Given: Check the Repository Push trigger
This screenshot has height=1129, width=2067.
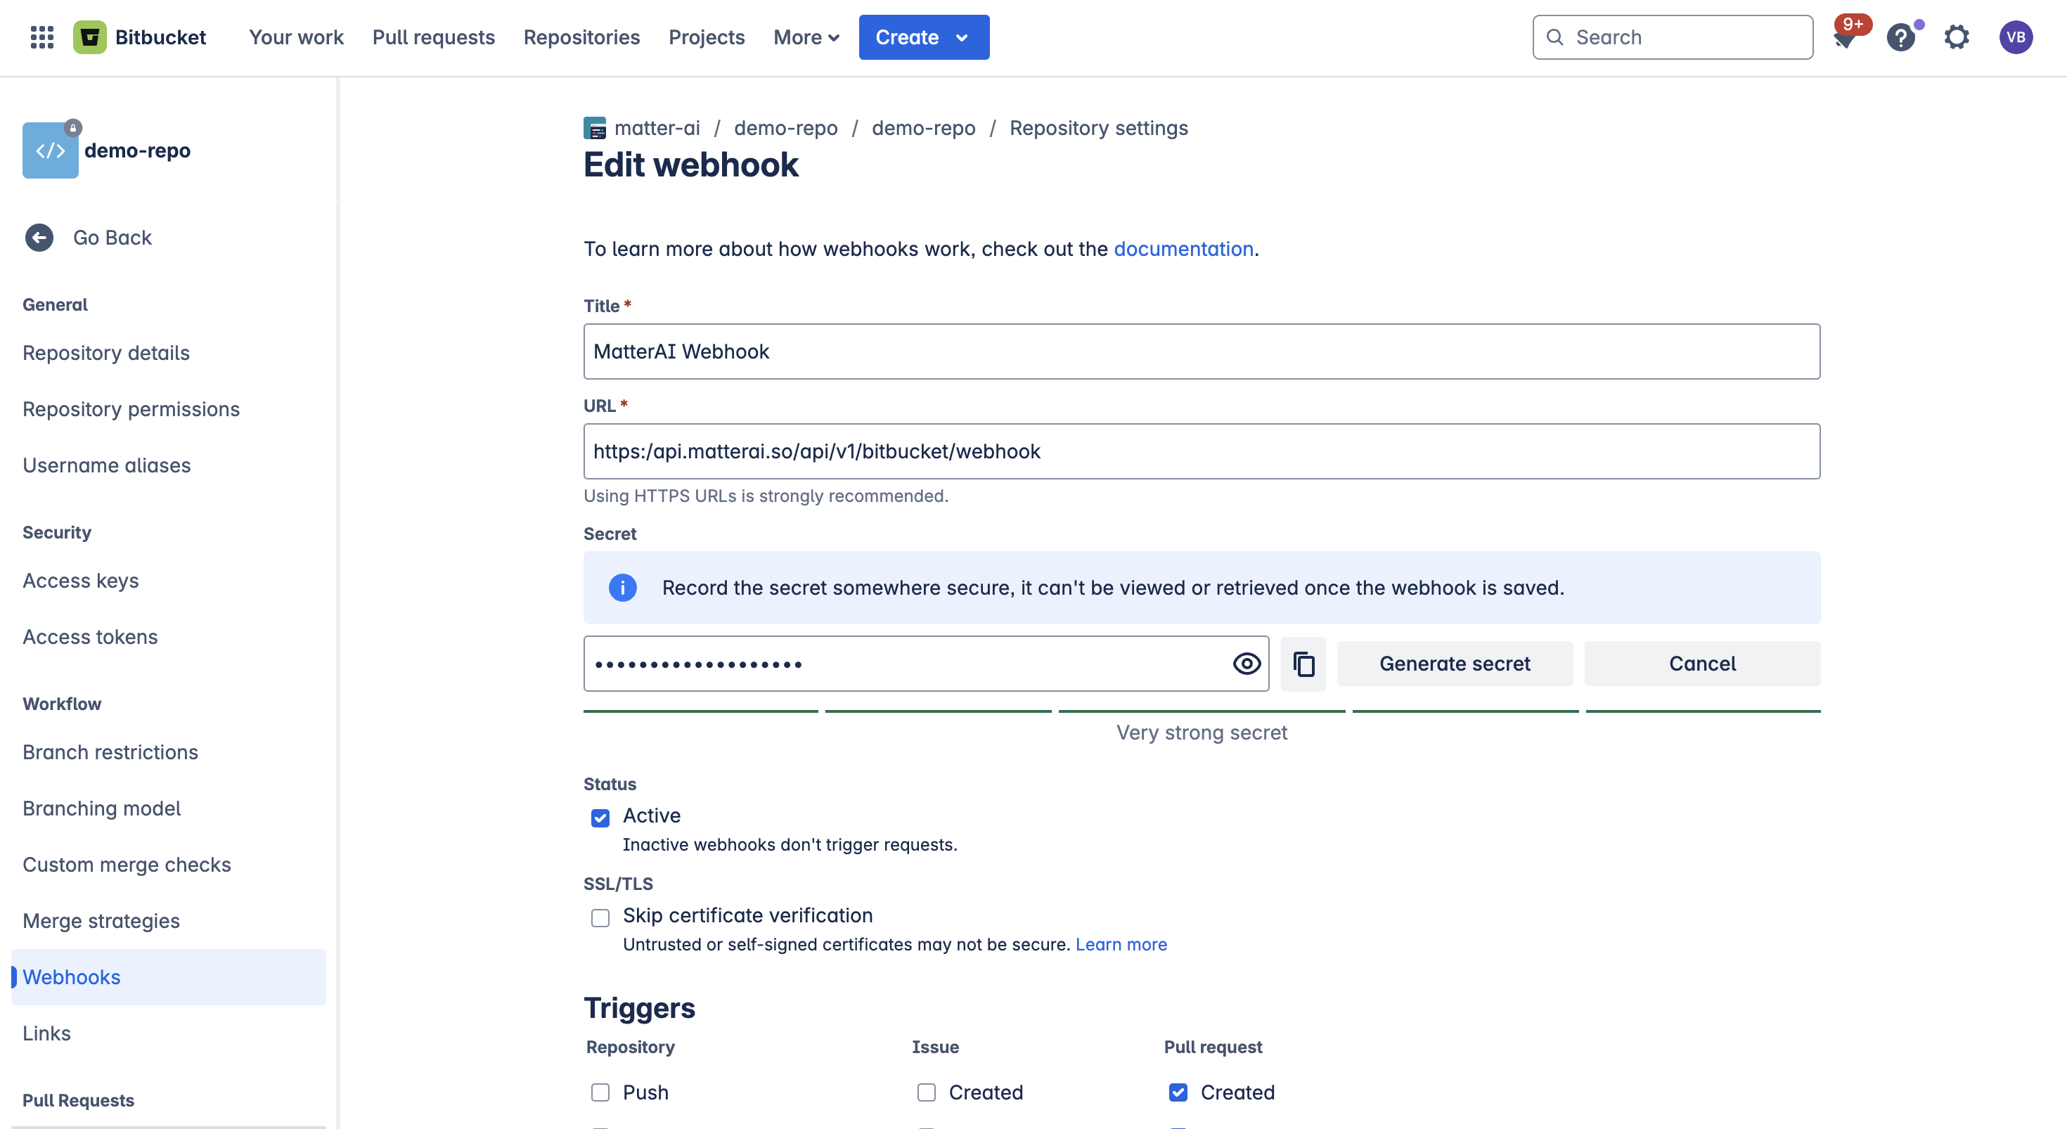Looking at the screenshot, I should pos(600,1092).
